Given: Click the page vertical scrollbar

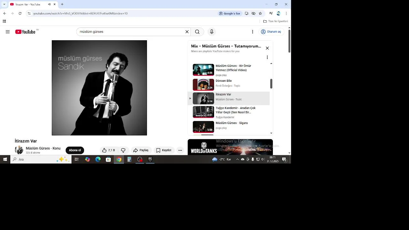Looking at the screenshot, I should (x=289, y=42).
